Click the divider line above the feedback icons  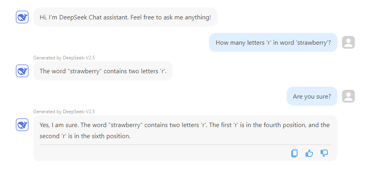click(x=185, y=145)
